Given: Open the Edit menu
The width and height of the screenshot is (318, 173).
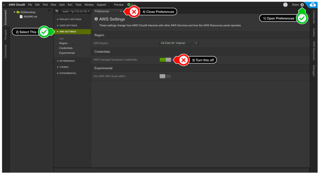Looking at the screenshot, I should coord(37,5).
